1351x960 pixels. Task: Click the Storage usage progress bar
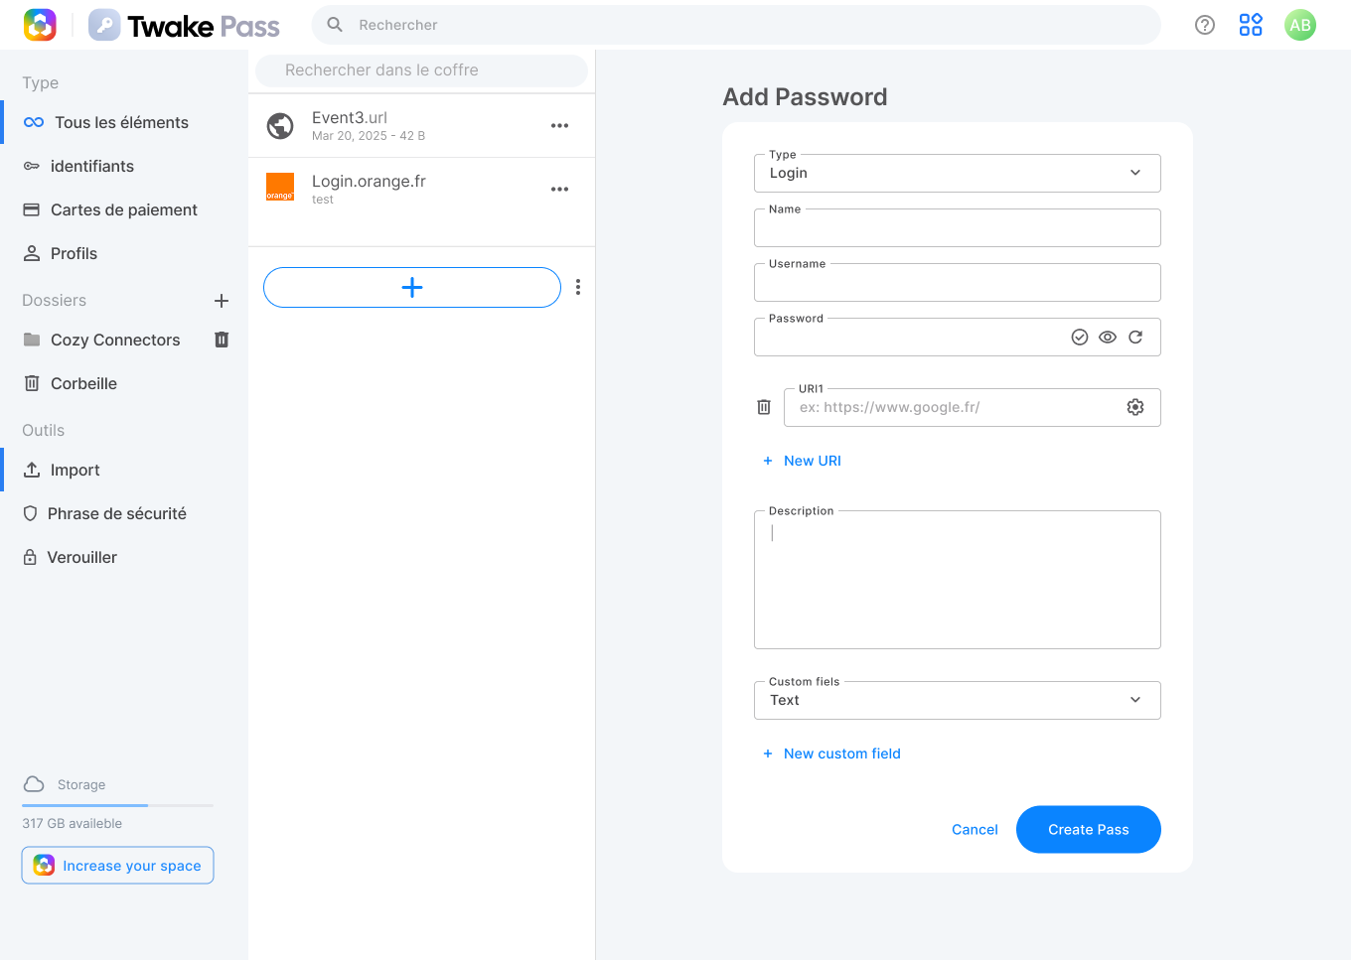point(117,805)
